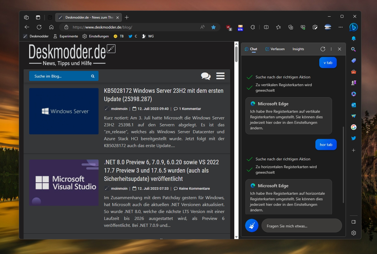The height and width of the screenshot is (254, 377).
Task: Open the uBlock Origin extension
Action: coord(228,27)
